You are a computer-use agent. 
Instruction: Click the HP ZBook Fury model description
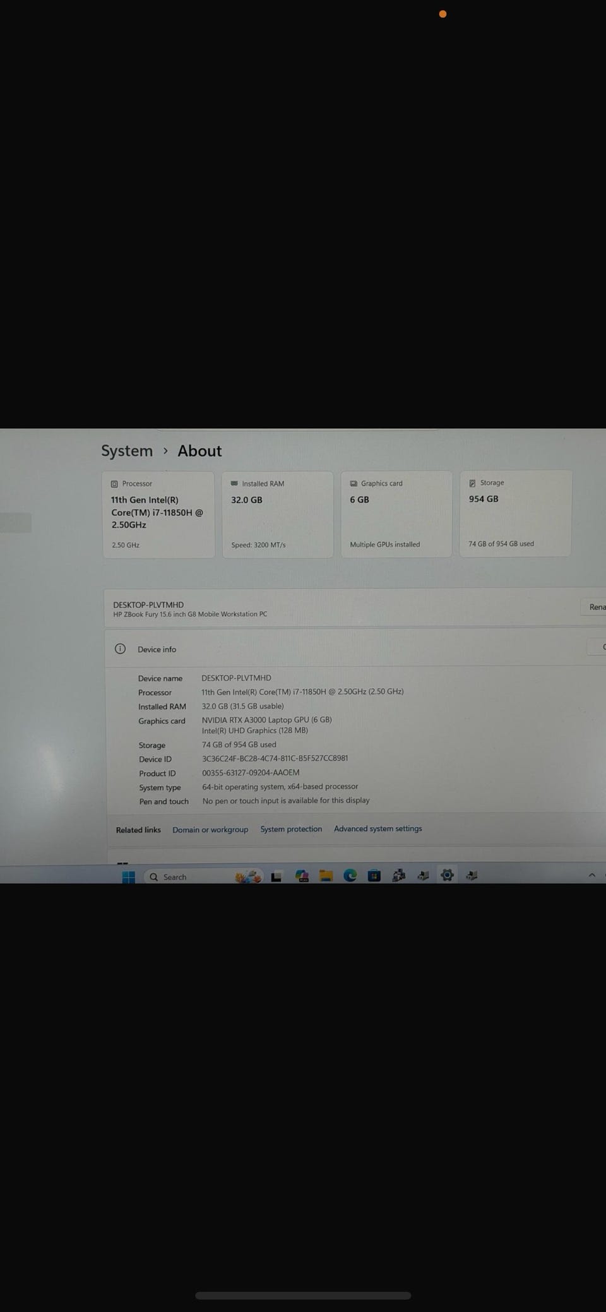(190, 614)
